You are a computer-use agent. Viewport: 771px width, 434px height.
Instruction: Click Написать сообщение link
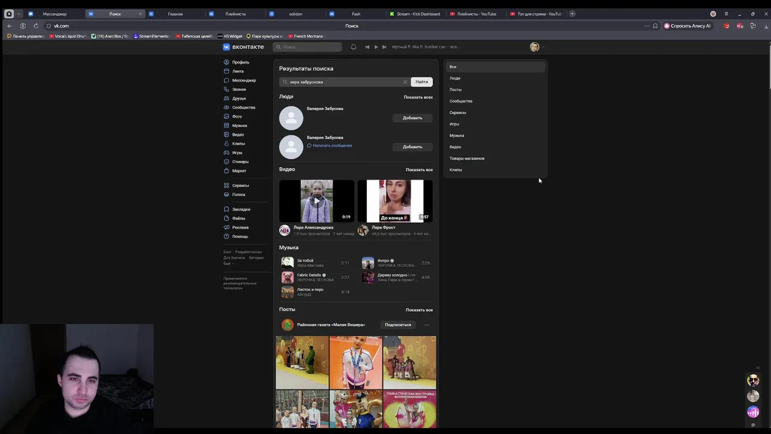329,145
